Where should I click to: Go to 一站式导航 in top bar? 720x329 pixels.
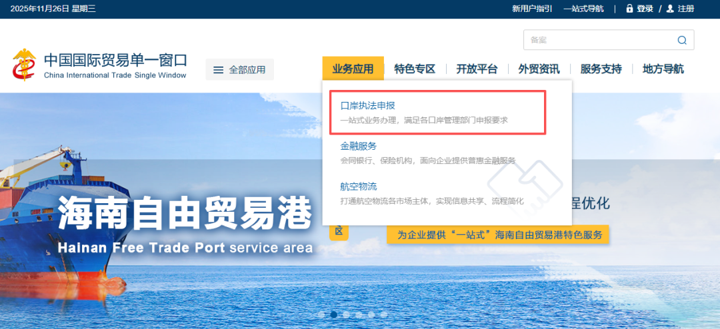coord(583,9)
